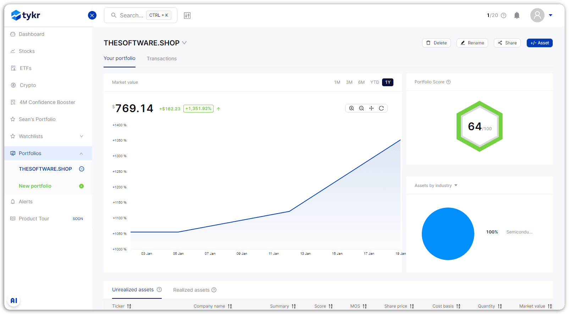Open filter settings icon beside search
Screen dimensions: 569x314
click(187, 15)
